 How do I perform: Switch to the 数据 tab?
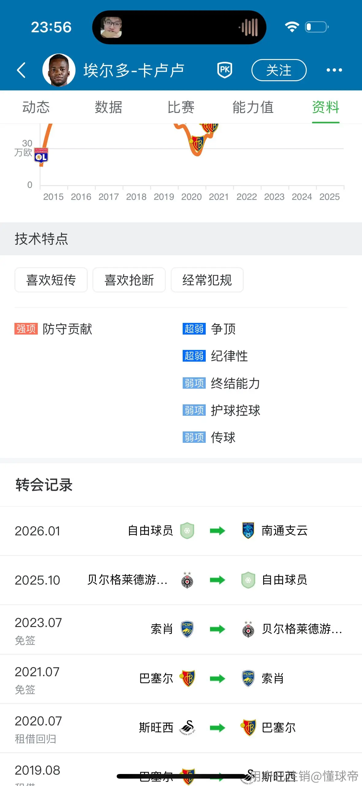point(108,107)
